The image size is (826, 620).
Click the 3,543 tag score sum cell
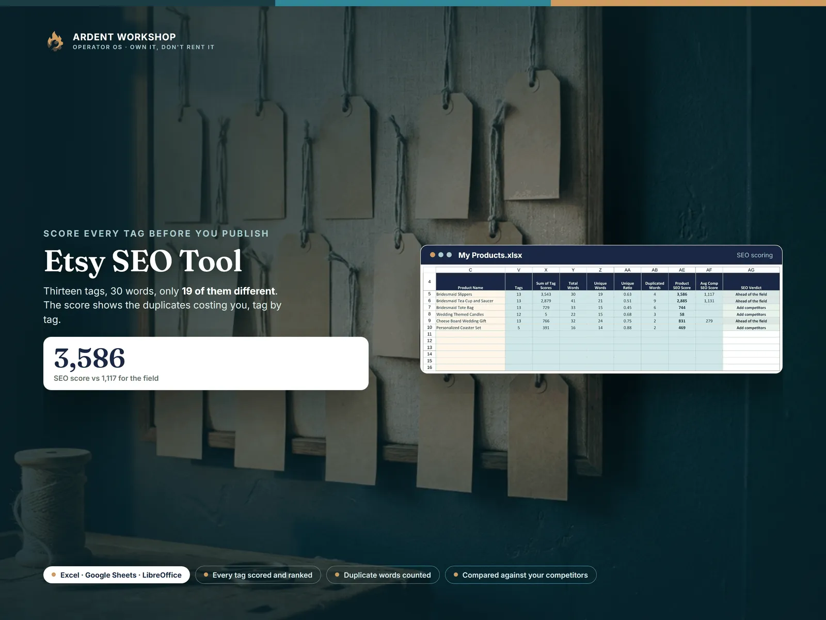point(546,295)
